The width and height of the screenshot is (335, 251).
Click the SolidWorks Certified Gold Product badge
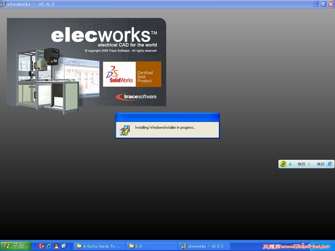point(132,74)
